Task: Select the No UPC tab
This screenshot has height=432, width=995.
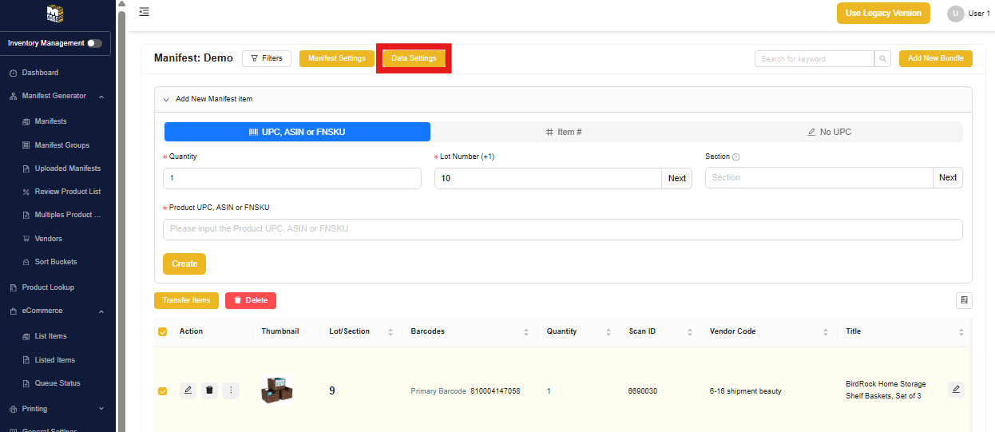Action: click(829, 132)
